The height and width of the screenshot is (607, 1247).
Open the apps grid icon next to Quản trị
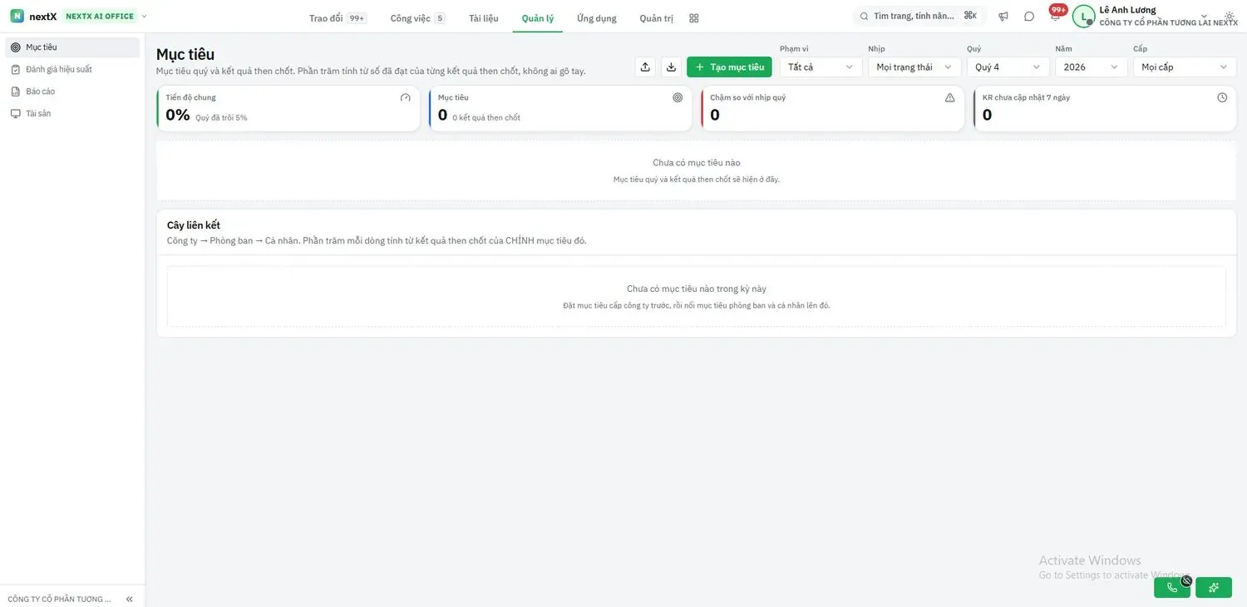(x=694, y=18)
